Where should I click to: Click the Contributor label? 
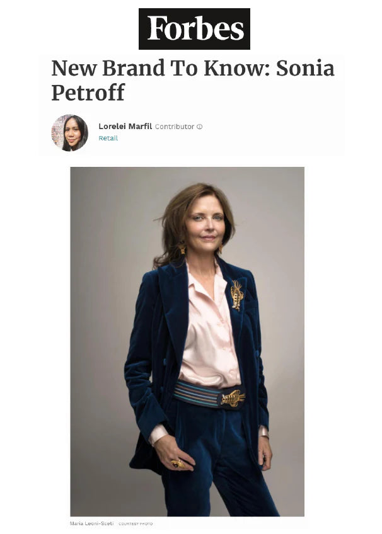click(175, 127)
